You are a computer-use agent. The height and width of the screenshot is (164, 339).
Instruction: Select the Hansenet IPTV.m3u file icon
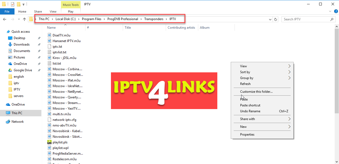click(49, 41)
